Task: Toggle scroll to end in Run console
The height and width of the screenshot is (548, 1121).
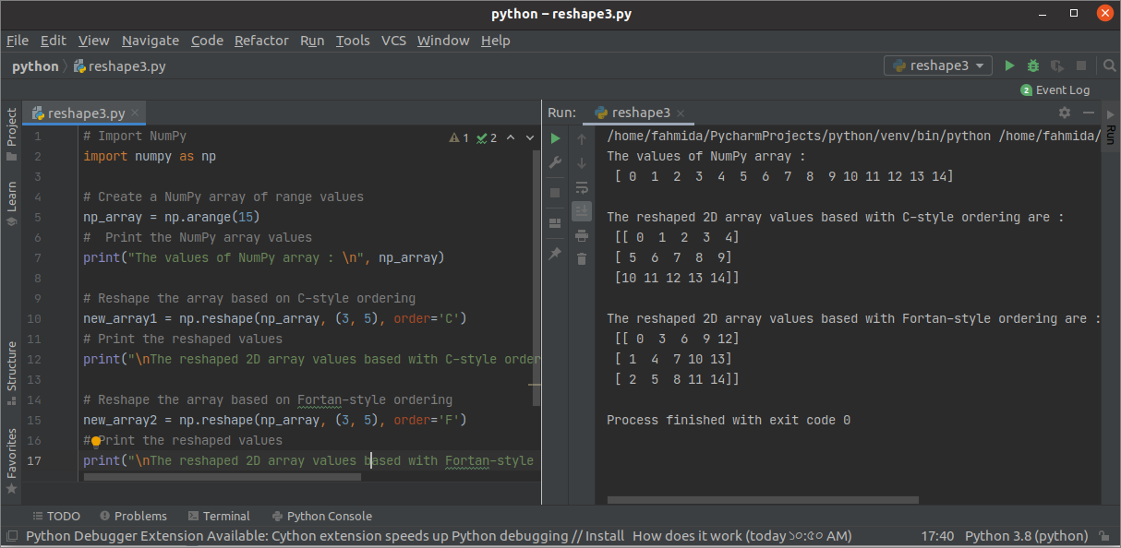Action: coord(582,211)
